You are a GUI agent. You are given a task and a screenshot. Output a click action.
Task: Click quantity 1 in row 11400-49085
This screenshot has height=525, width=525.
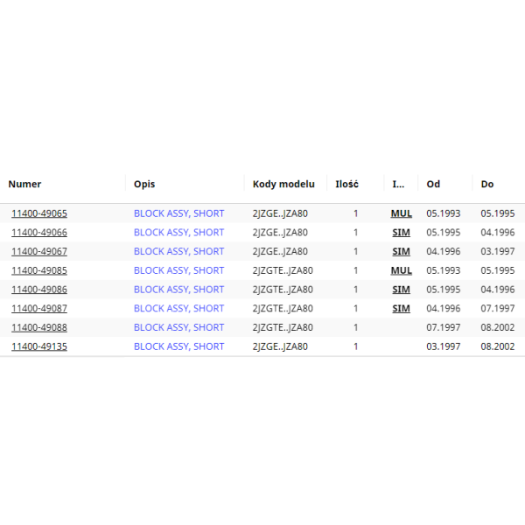pos(355,270)
